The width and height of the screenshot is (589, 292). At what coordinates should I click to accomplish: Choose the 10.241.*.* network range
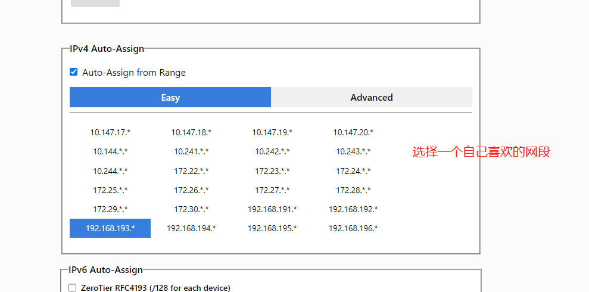click(x=191, y=151)
